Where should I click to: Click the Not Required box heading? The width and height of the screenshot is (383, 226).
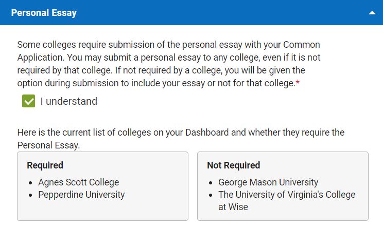[233, 165]
